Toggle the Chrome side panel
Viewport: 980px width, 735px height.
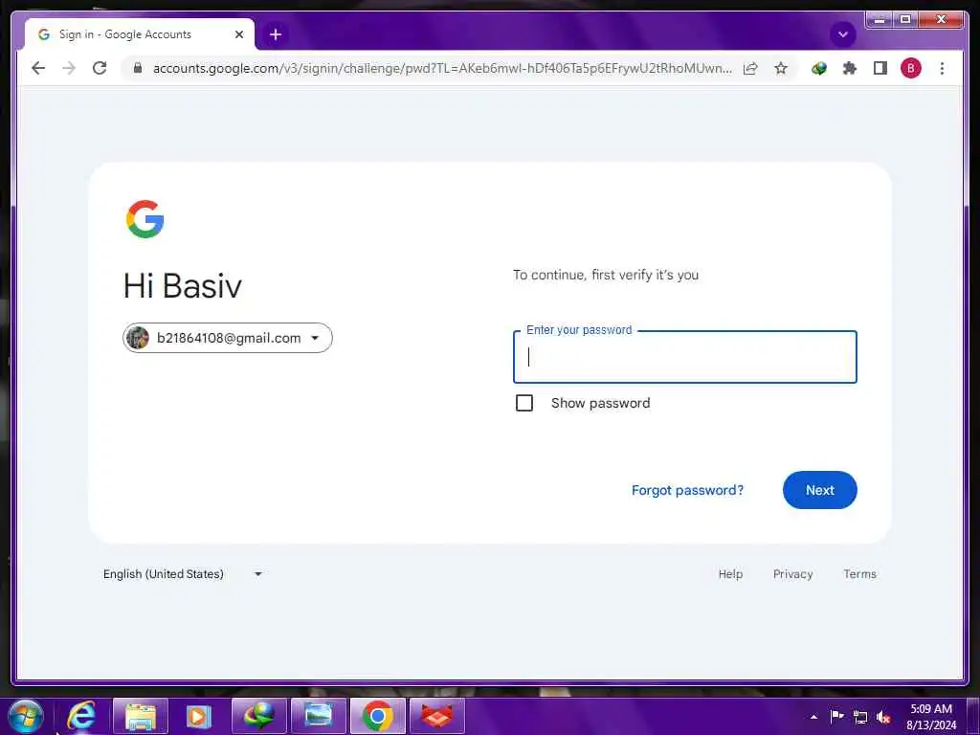tap(880, 68)
